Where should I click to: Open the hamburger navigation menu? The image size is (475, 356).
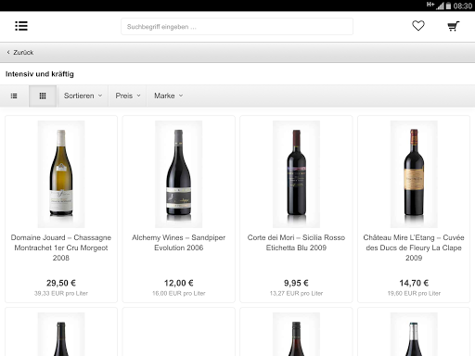(21, 26)
